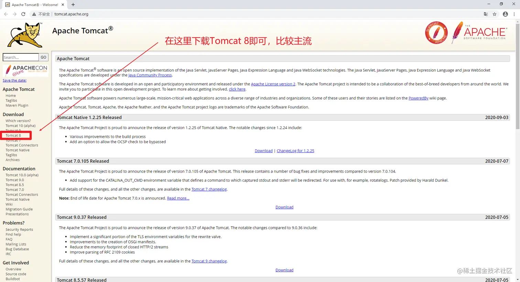Open Java Community Process link

coord(150,75)
